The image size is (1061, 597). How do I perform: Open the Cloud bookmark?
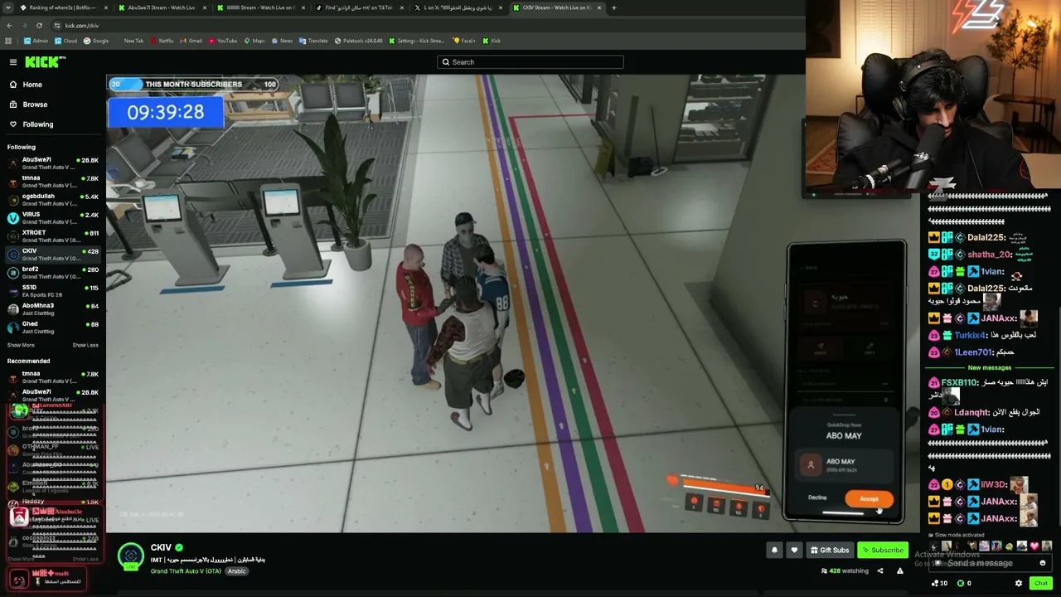tap(66, 41)
